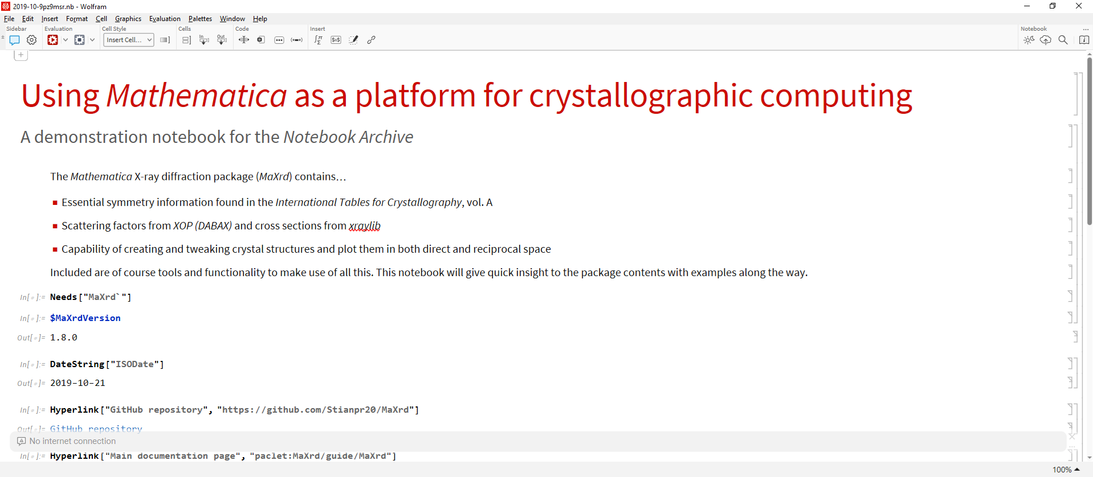
Task: Click the text cursor Code icon
Action: (x=244, y=40)
